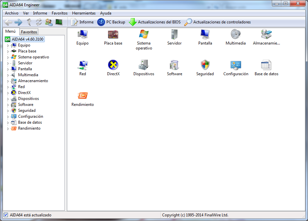The image size is (308, 221).
Task: Select Dispositivos in the tree
Action: tap(28, 99)
